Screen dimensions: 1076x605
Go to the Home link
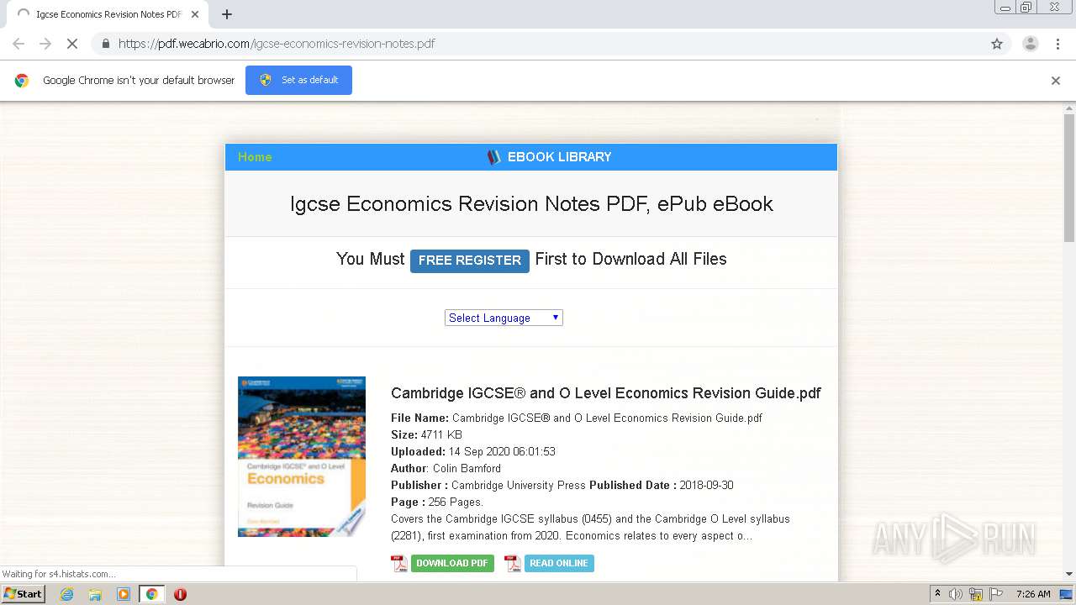(255, 157)
